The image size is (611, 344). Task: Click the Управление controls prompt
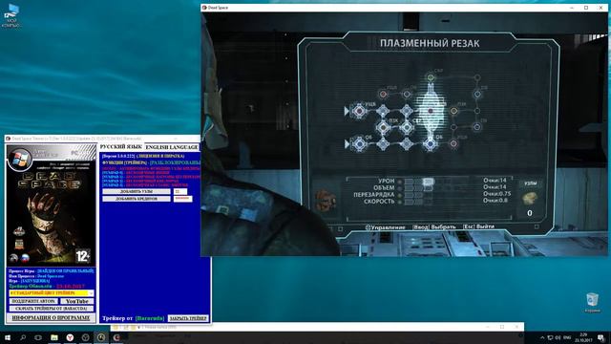tap(385, 227)
